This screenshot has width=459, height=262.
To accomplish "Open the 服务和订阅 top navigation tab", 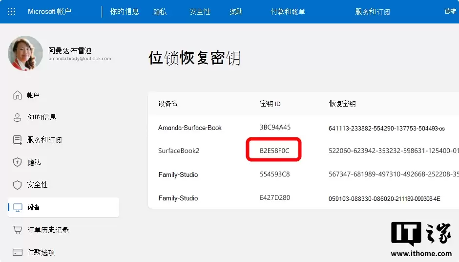I will [x=373, y=12].
